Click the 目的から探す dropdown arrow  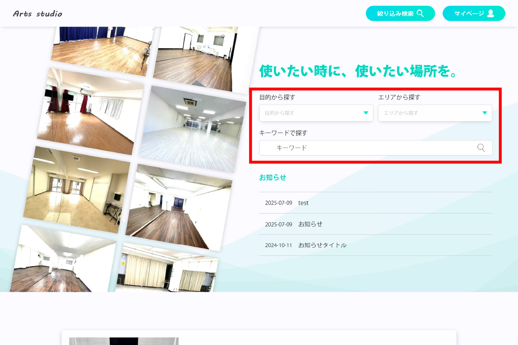(366, 113)
